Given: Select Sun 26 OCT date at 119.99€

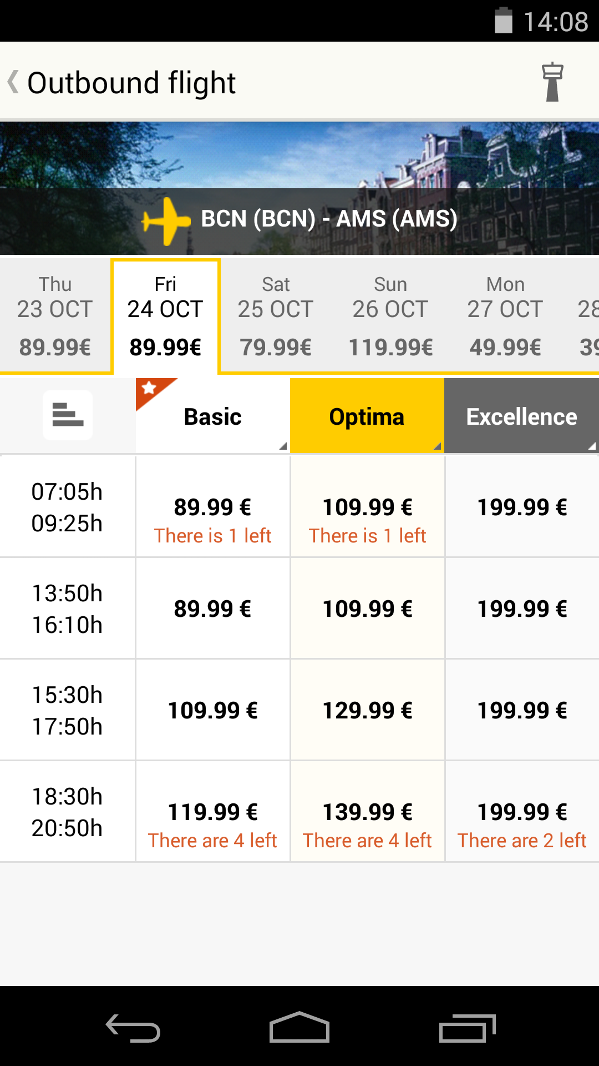Looking at the screenshot, I should (390, 315).
